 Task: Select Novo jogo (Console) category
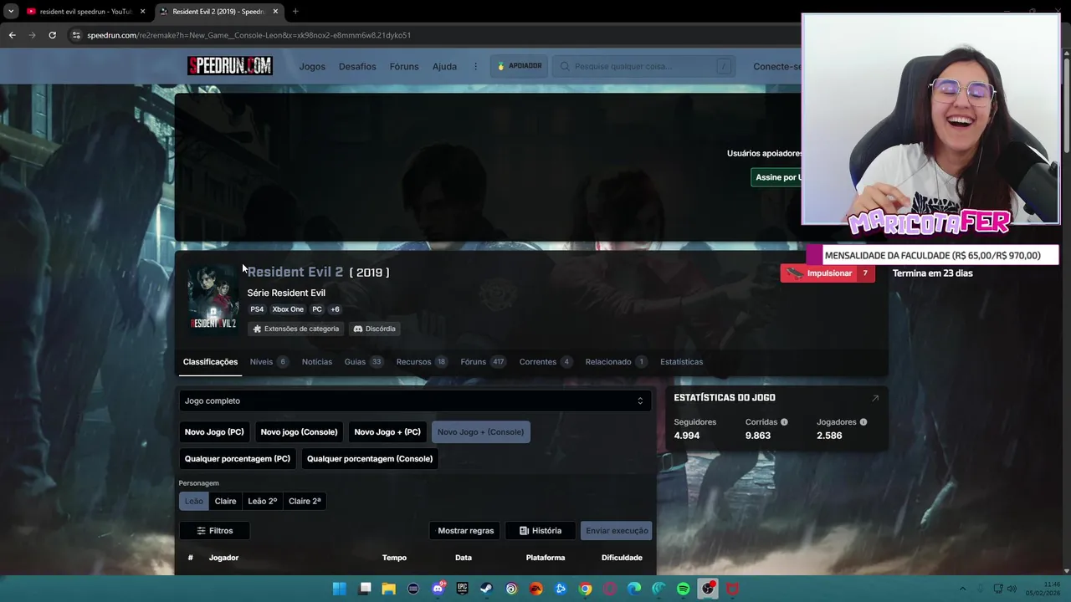click(x=299, y=432)
